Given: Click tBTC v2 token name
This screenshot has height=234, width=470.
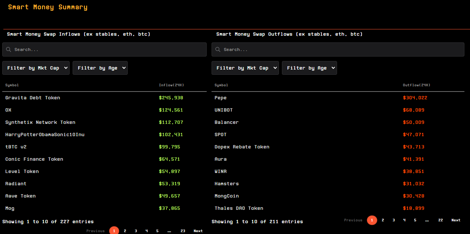Looking at the screenshot, I should [16, 147].
